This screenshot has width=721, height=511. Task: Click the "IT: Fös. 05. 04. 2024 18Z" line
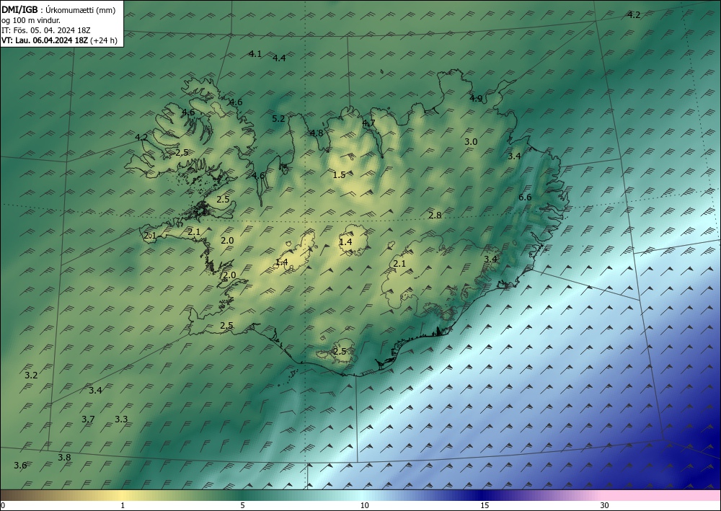[46, 30]
